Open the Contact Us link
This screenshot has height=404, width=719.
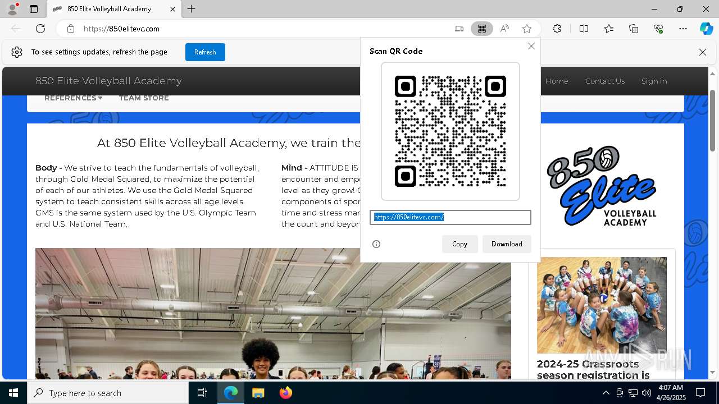point(605,81)
